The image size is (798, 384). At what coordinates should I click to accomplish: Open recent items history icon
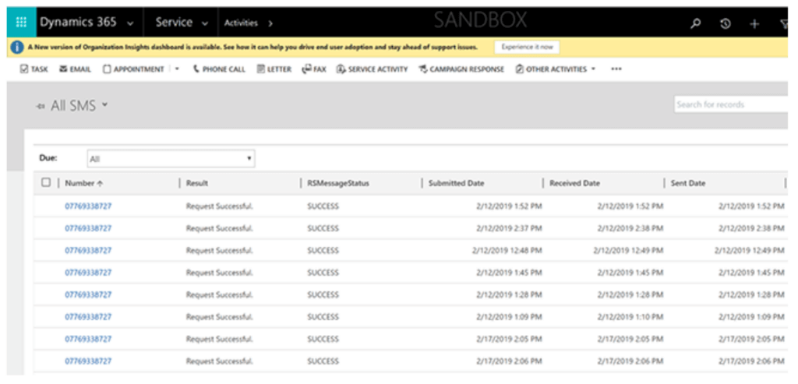(726, 23)
